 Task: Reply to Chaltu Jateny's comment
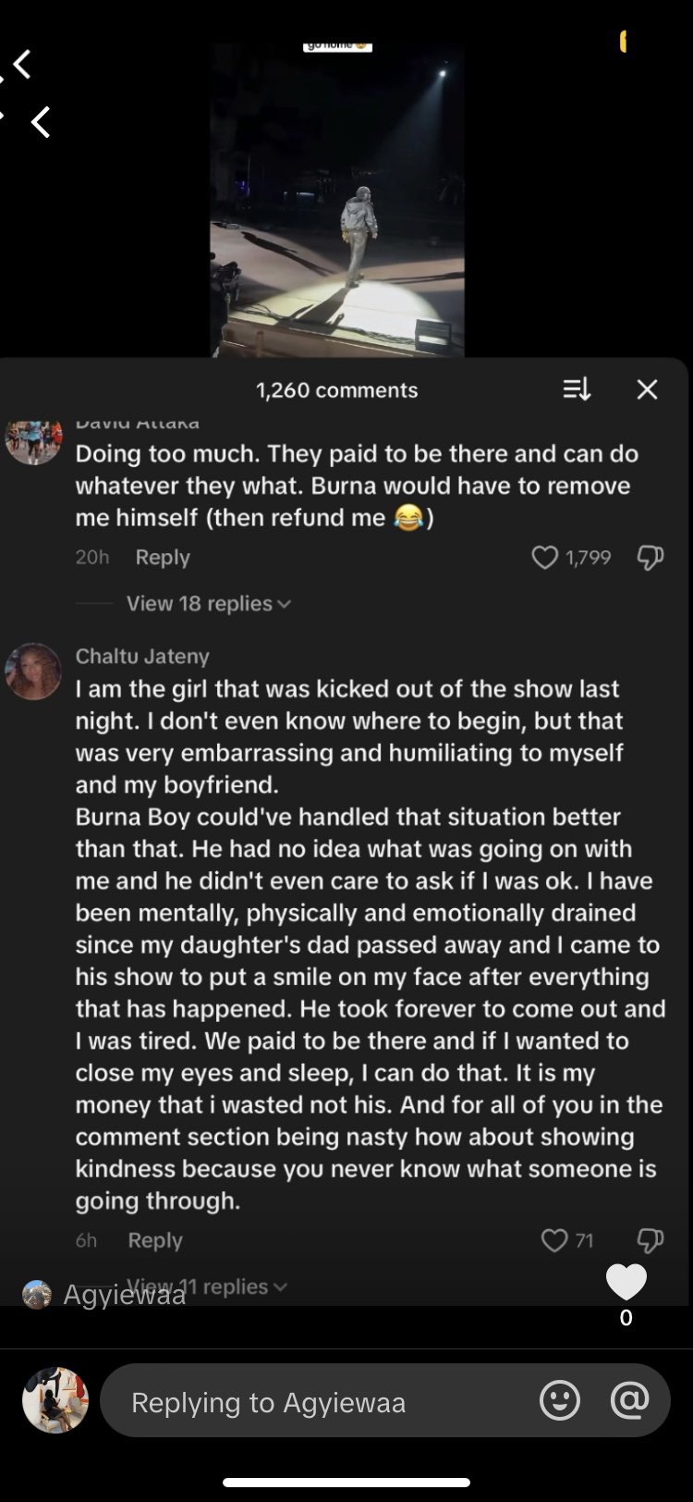(x=155, y=1240)
